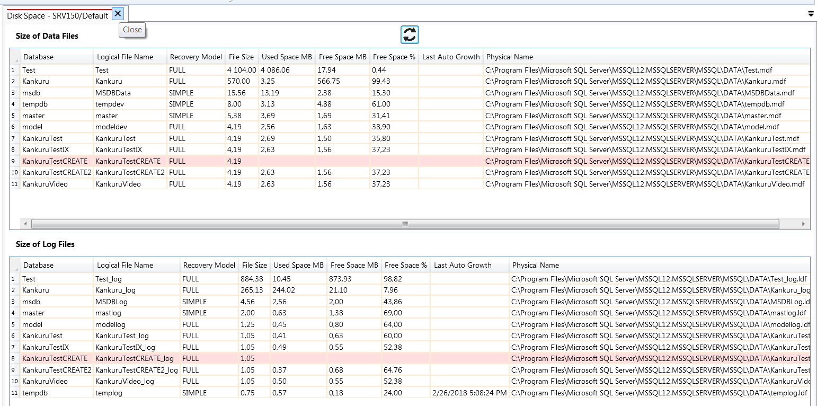Click Log Files Physical Name header
The image size is (817, 406).
659,265
